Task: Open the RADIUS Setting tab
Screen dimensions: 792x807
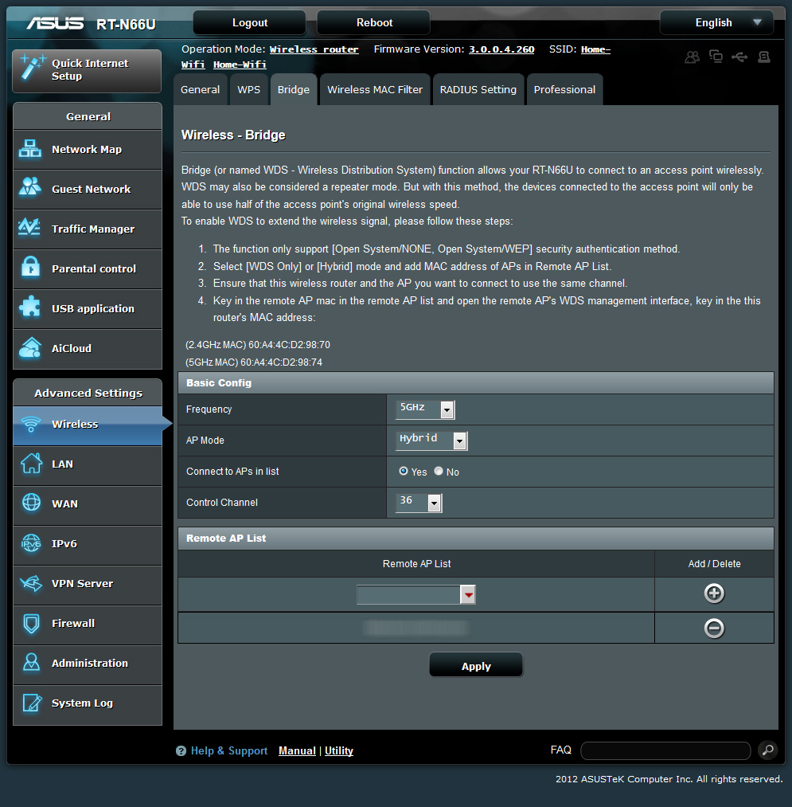Action: (478, 89)
